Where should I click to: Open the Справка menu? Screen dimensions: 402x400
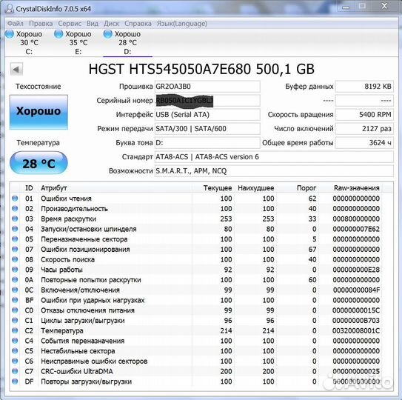coord(138,24)
